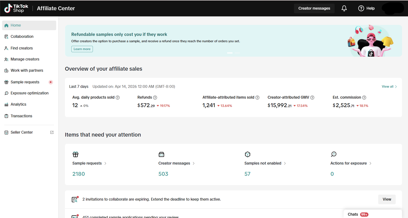The width and height of the screenshot is (408, 218).
Task: Click the Affiliate Center title
Action: pos(56,8)
